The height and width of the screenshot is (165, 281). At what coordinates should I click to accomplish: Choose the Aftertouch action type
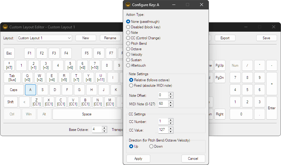point(136,65)
